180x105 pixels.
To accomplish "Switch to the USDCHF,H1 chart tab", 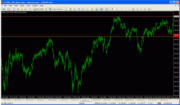I will tap(107, 100).
